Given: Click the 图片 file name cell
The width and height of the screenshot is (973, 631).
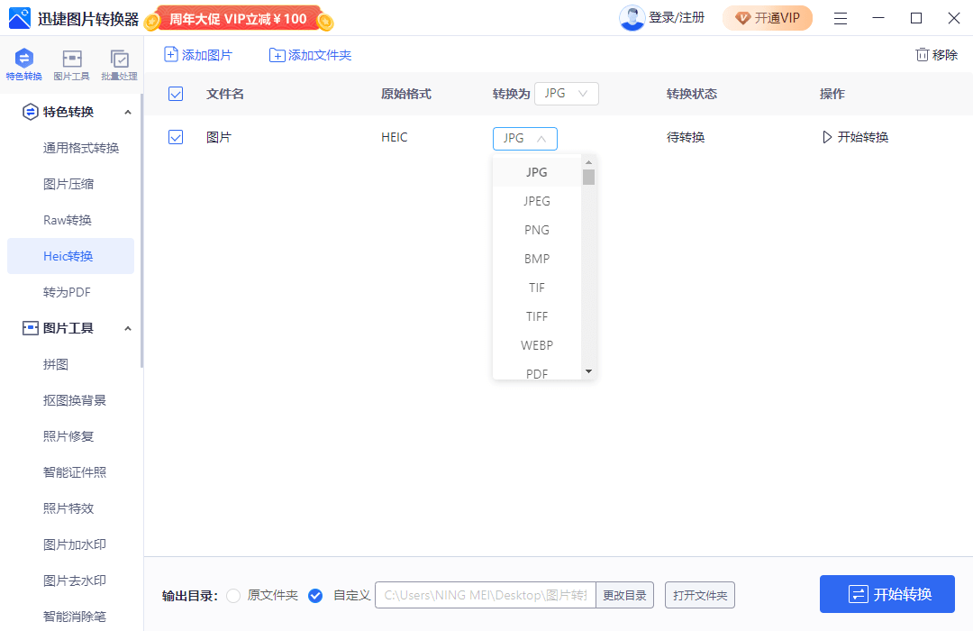Looking at the screenshot, I should [x=218, y=137].
